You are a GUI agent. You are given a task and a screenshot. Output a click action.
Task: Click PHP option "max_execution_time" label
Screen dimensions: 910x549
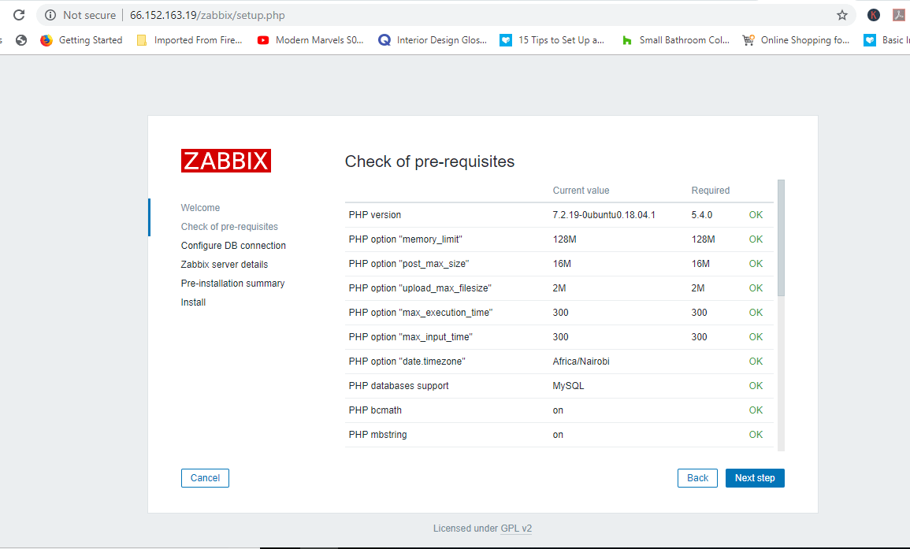point(421,312)
